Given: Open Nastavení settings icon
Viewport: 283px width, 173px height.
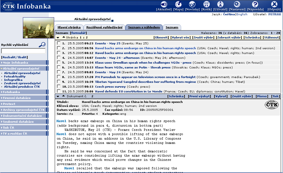Looking at the screenshot, I should (237, 5).
